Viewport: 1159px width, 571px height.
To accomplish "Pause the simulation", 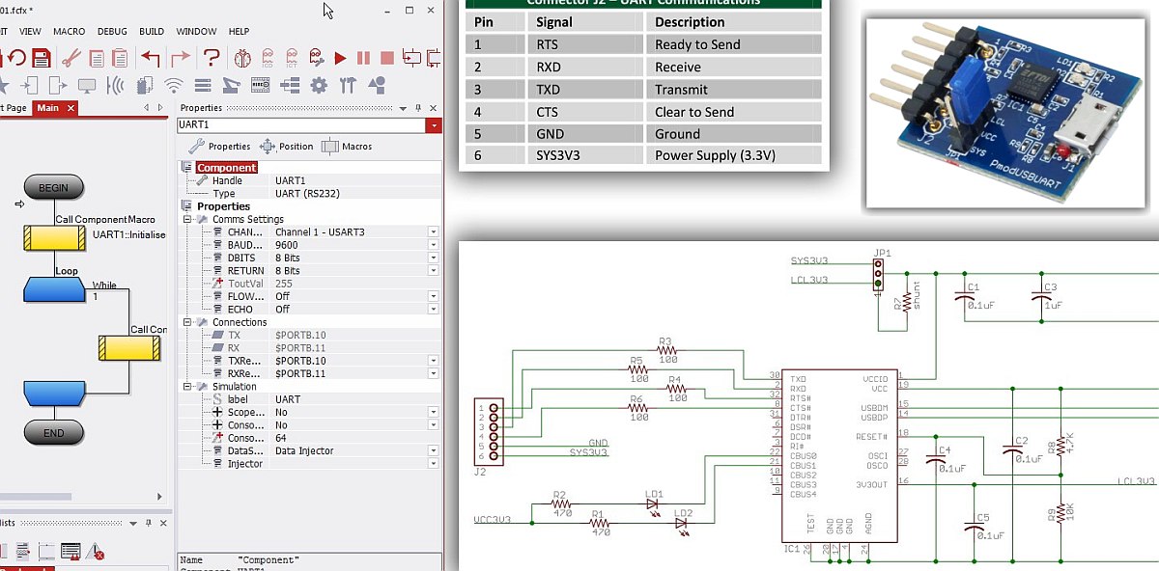I will pos(363,58).
